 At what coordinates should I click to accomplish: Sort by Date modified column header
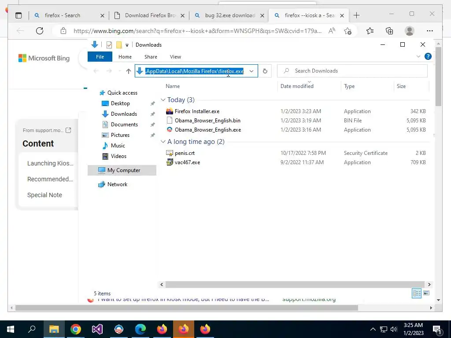[297, 86]
